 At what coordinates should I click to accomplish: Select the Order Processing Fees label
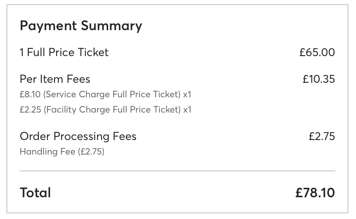coord(78,136)
